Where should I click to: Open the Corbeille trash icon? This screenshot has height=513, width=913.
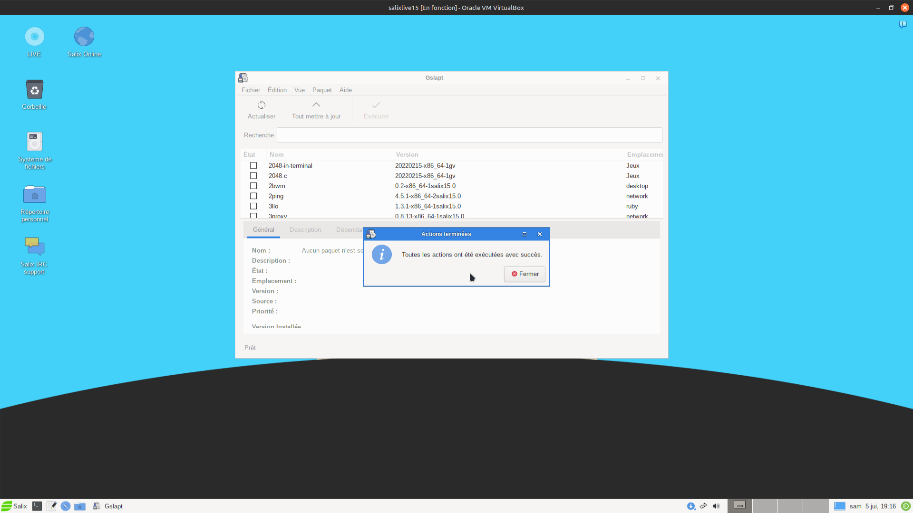click(34, 90)
